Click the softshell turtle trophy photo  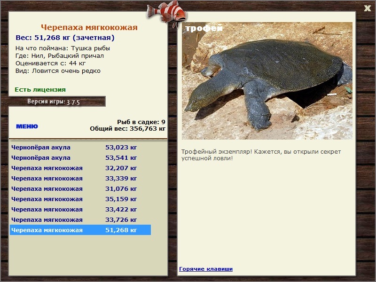[267, 81]
